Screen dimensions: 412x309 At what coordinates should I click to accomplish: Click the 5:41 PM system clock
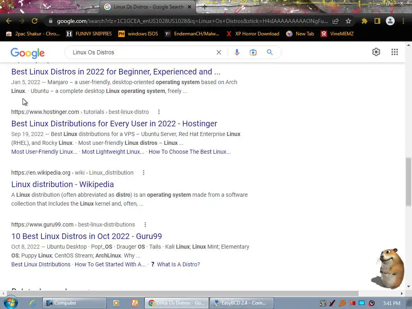391,303
